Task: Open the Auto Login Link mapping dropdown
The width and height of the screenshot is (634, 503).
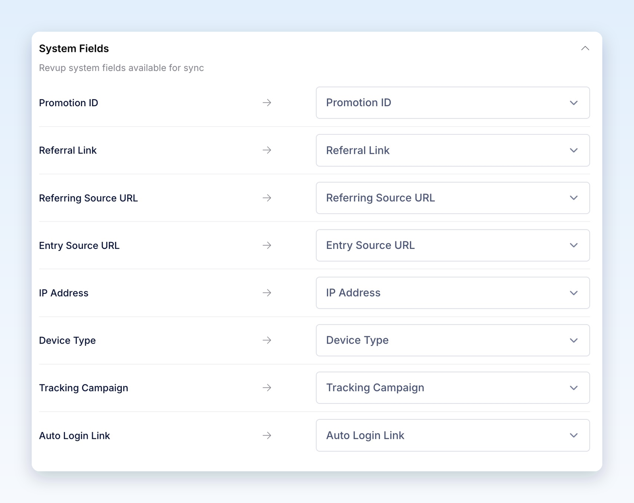Action: tap(453, 435)
